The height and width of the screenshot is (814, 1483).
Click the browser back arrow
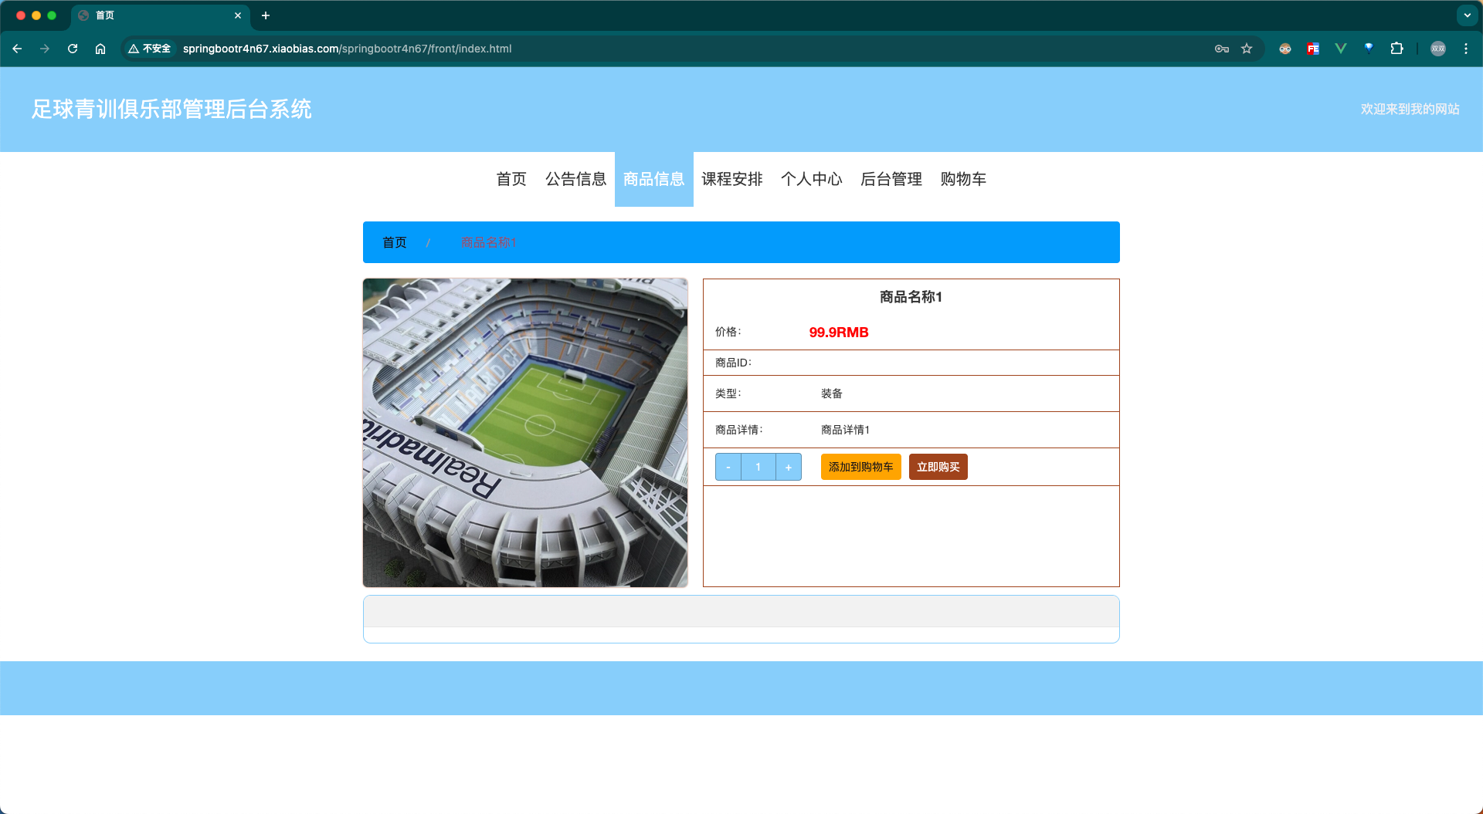click(17, 49)
